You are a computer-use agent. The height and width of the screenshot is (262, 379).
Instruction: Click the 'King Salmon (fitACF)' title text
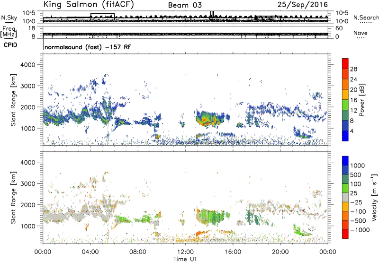[x=89, y=5]
